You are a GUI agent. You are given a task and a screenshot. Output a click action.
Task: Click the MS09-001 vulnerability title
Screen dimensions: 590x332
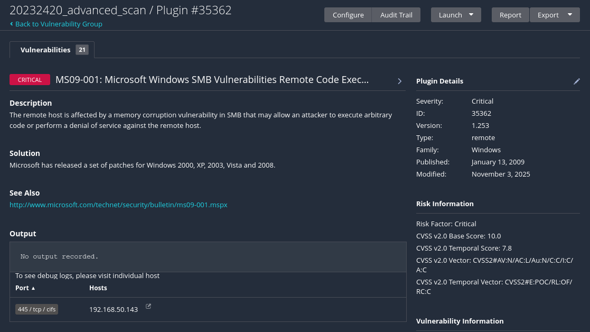pyautogui.click(x=212, y=80)
